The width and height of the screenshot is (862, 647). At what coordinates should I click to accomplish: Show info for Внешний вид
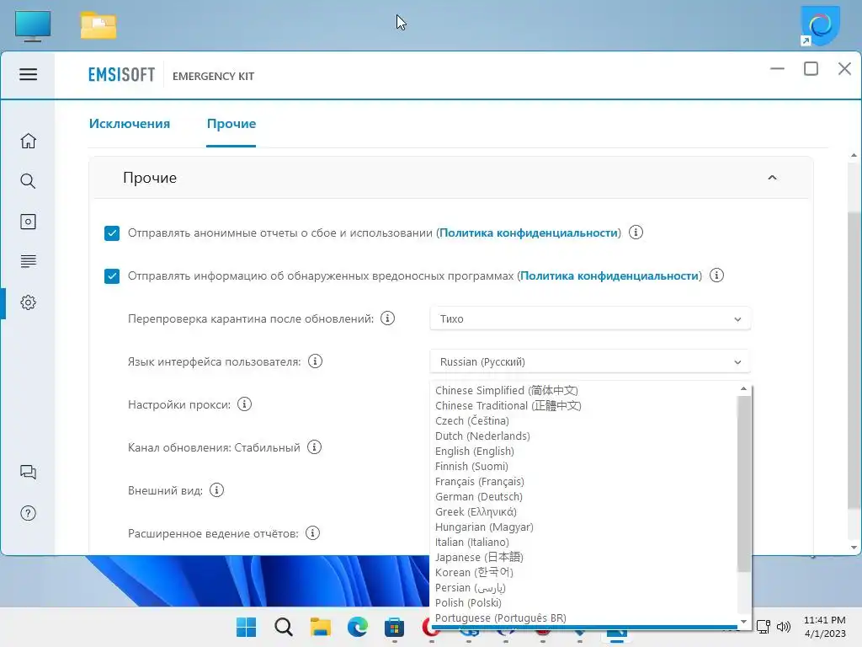[x=216, y=489]
